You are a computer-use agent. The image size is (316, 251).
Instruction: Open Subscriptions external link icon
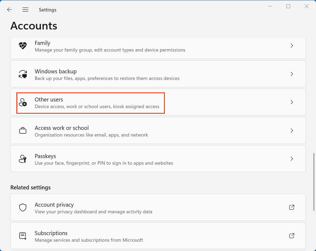(292, 236)
